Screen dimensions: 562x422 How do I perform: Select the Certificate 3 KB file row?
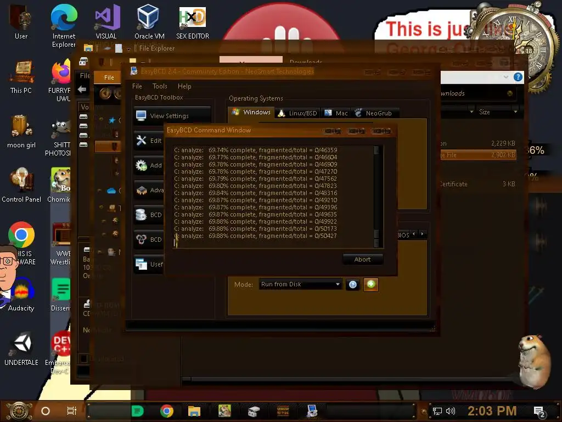(x=478, y=184)
